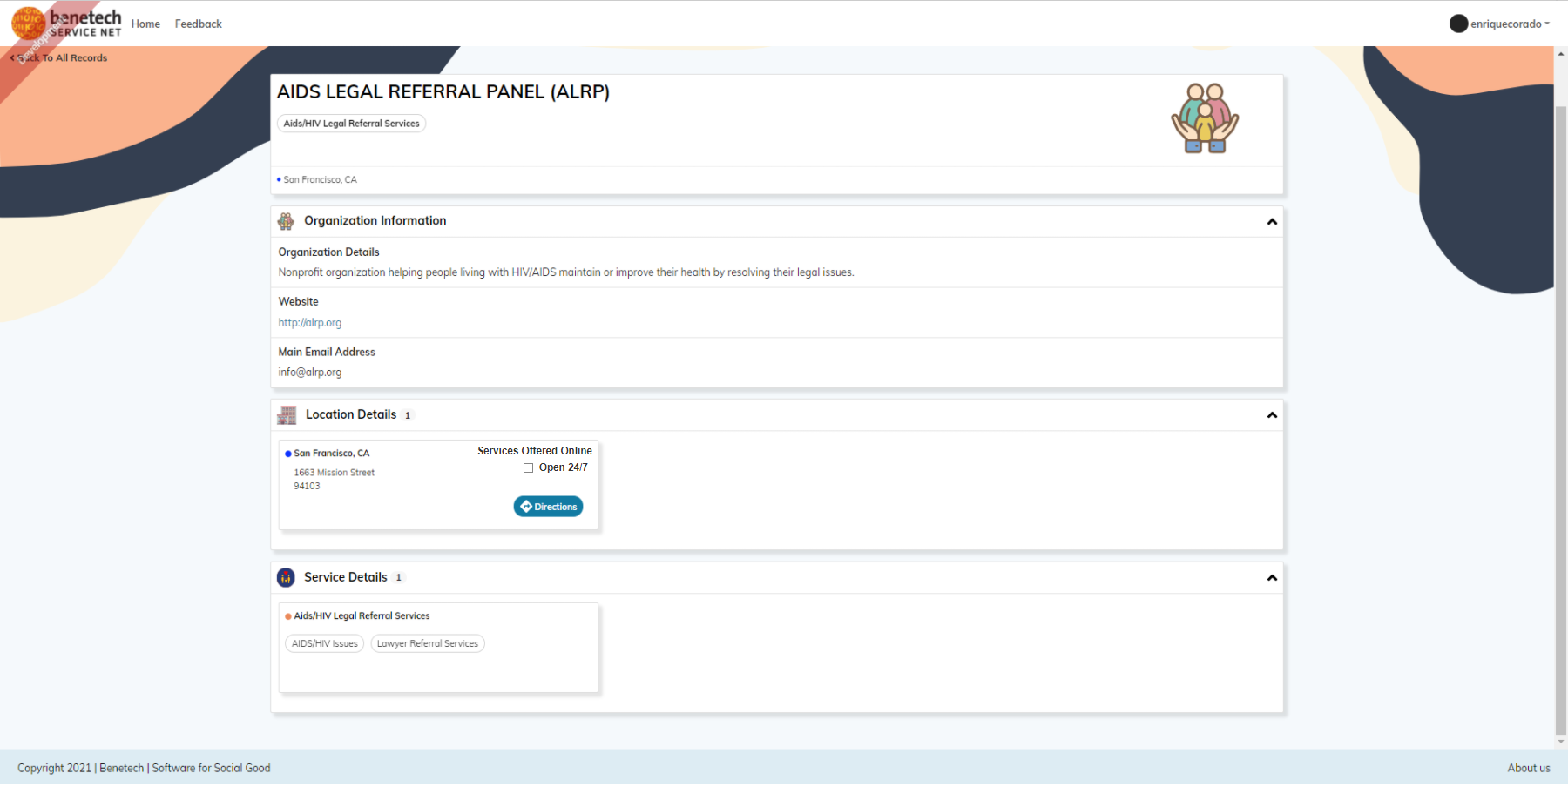Click the user avatar circle
Image resolution: width=1568 pixels, height=787 pixels.
[1458, 23]
